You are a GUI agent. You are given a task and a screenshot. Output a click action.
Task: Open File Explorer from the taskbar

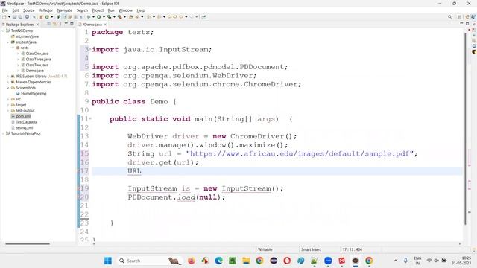point(246,261)
